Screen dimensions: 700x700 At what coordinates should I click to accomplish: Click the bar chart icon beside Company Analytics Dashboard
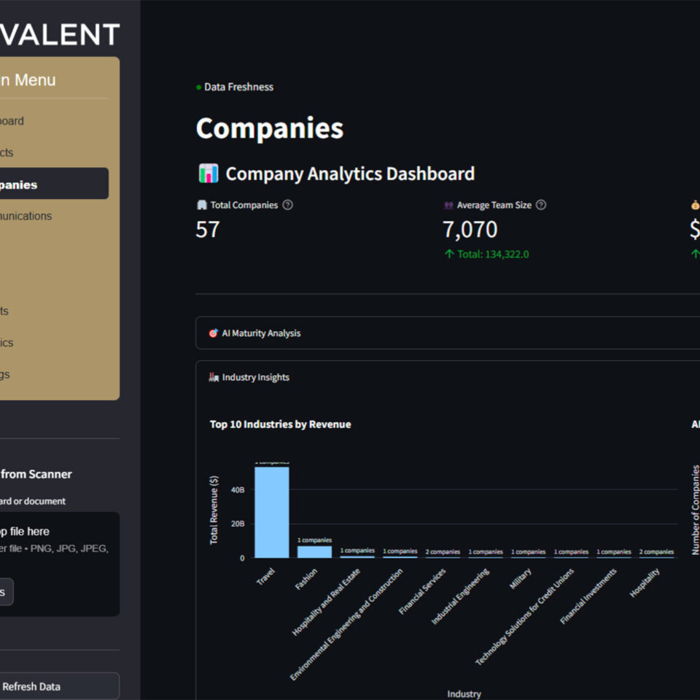209,174
